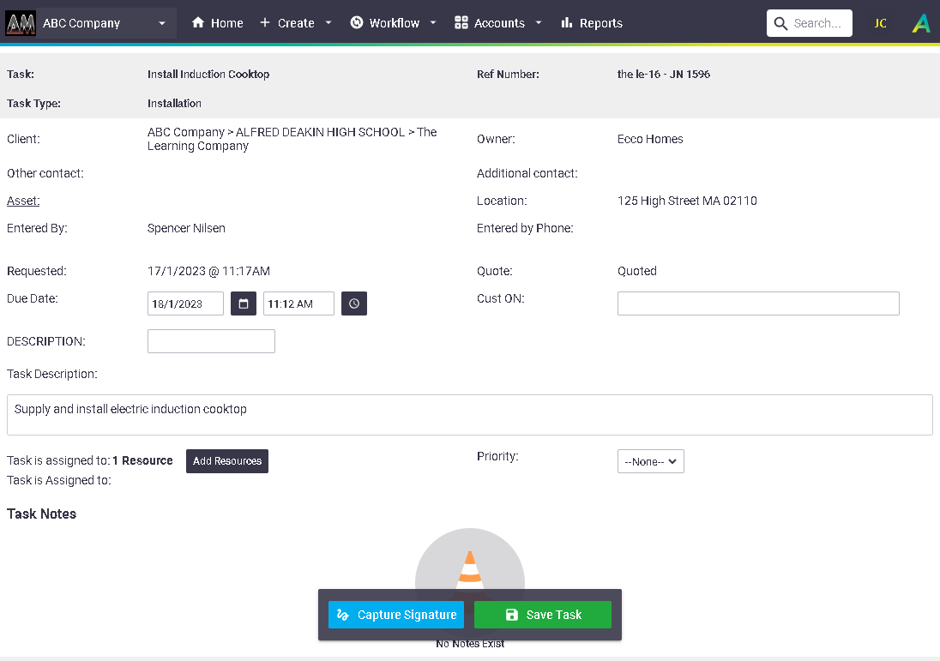Click the traffic cone no-notes icon

point(470,568)
